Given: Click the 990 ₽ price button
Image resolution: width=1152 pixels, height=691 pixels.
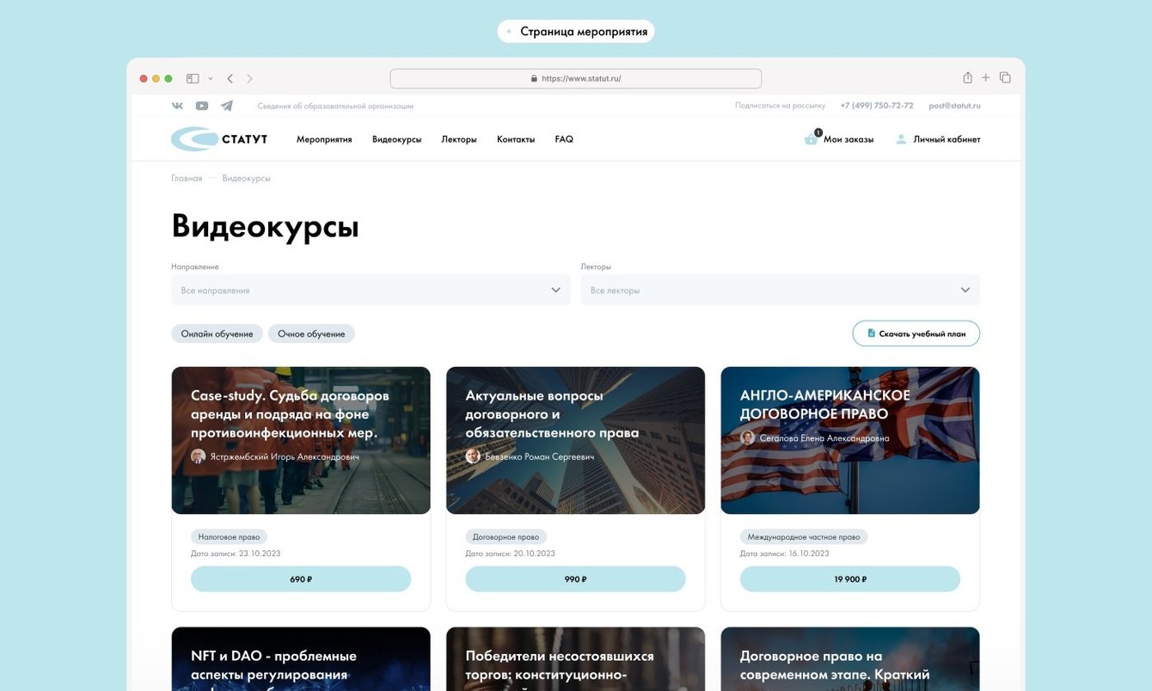Looking at the screenshot, I should point(576,579).
